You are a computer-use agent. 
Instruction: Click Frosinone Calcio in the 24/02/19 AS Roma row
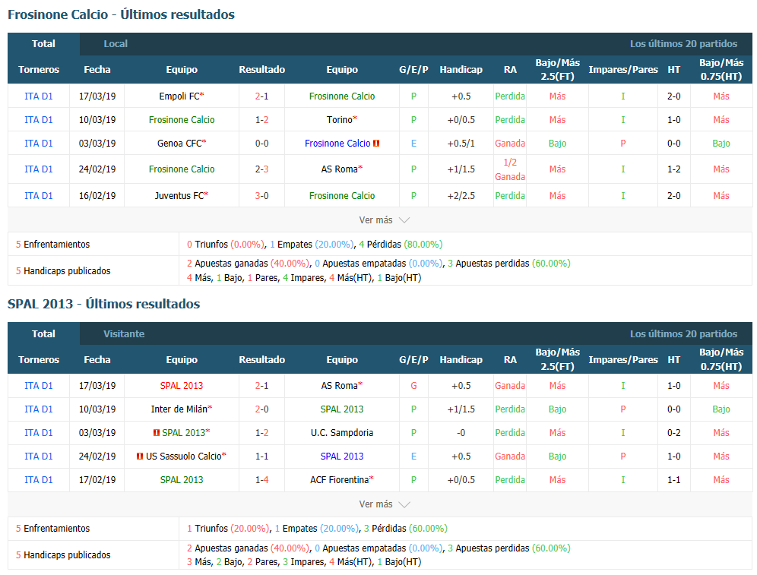tap(182, 169)
